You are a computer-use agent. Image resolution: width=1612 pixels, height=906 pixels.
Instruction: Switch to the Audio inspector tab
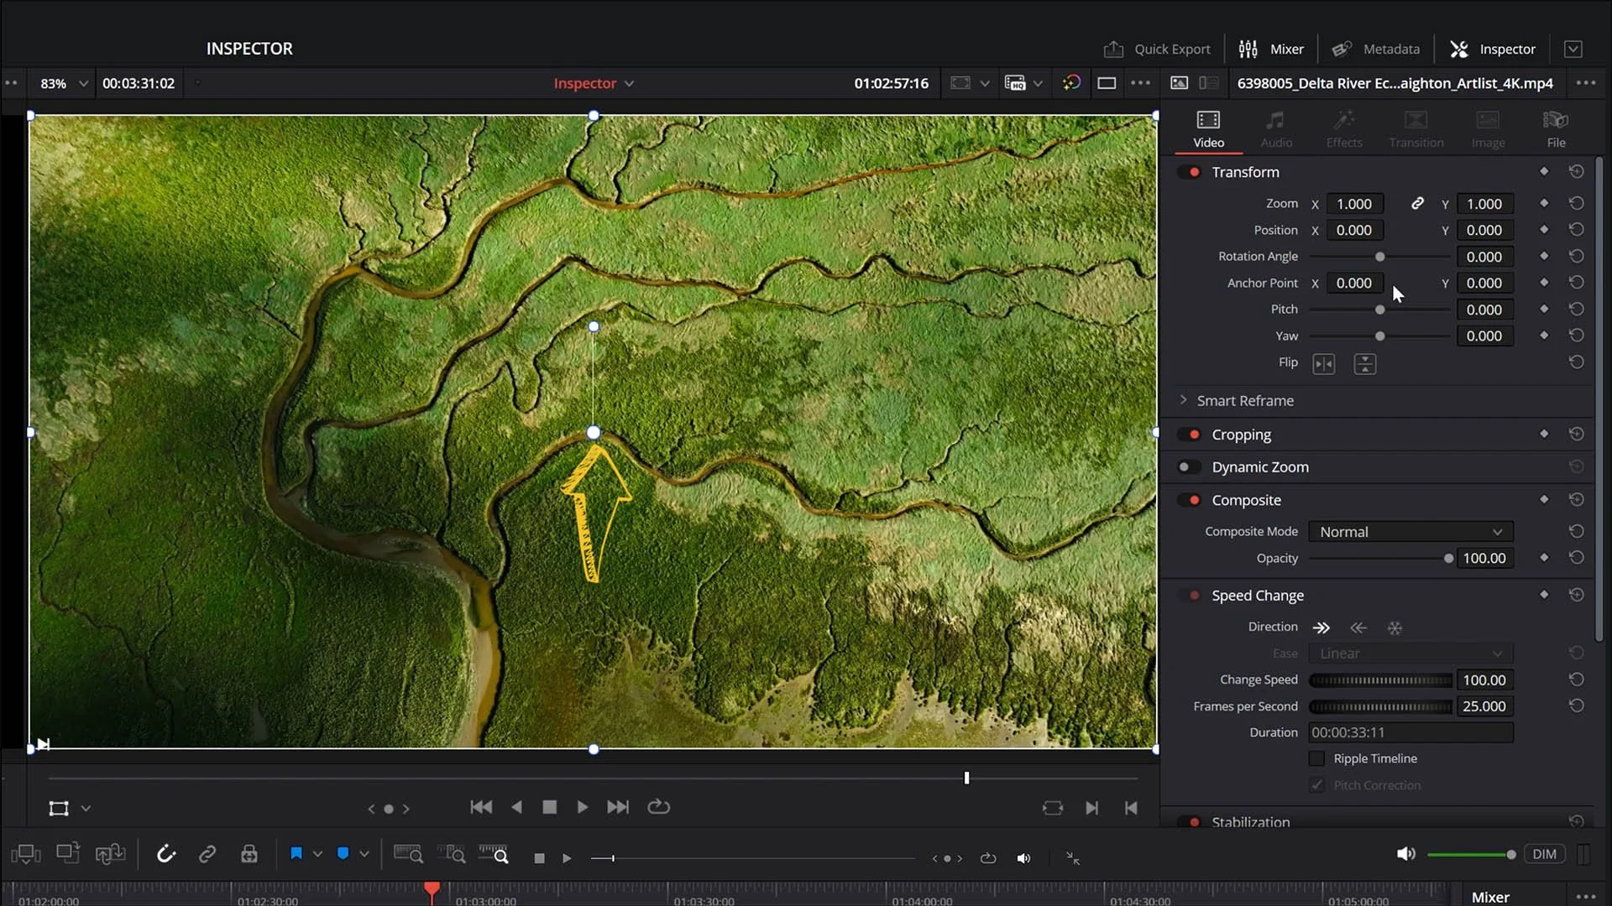click(x=1275, y=128)
